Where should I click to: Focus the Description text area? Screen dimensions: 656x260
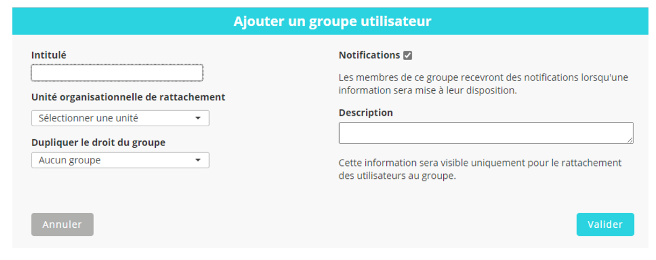tap(484, 133)
